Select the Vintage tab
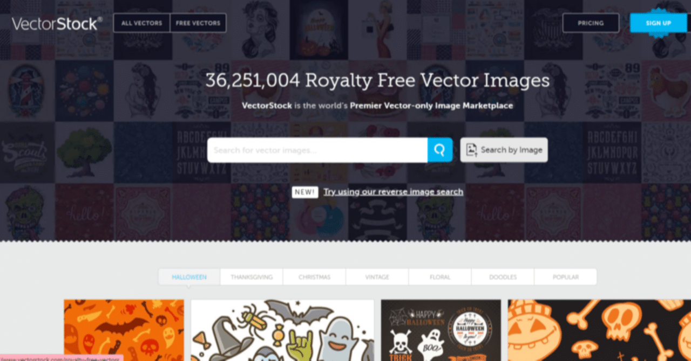The width and height of the screenshot is (691, 361). click(377, 277)
